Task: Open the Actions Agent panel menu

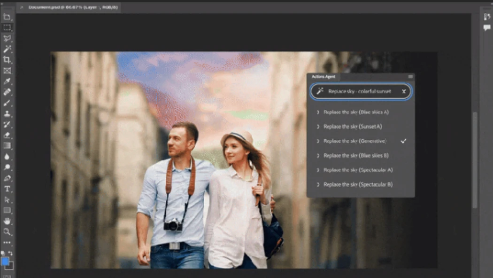Action: tap(410, 77)
